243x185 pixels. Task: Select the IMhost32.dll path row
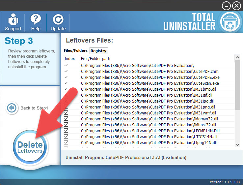tap(148, 125)
